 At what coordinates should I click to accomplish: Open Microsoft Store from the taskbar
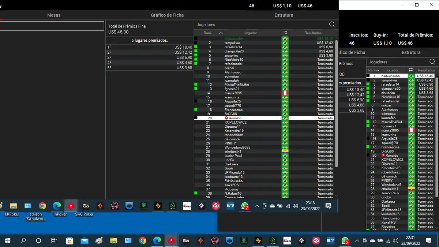(70, 241)
